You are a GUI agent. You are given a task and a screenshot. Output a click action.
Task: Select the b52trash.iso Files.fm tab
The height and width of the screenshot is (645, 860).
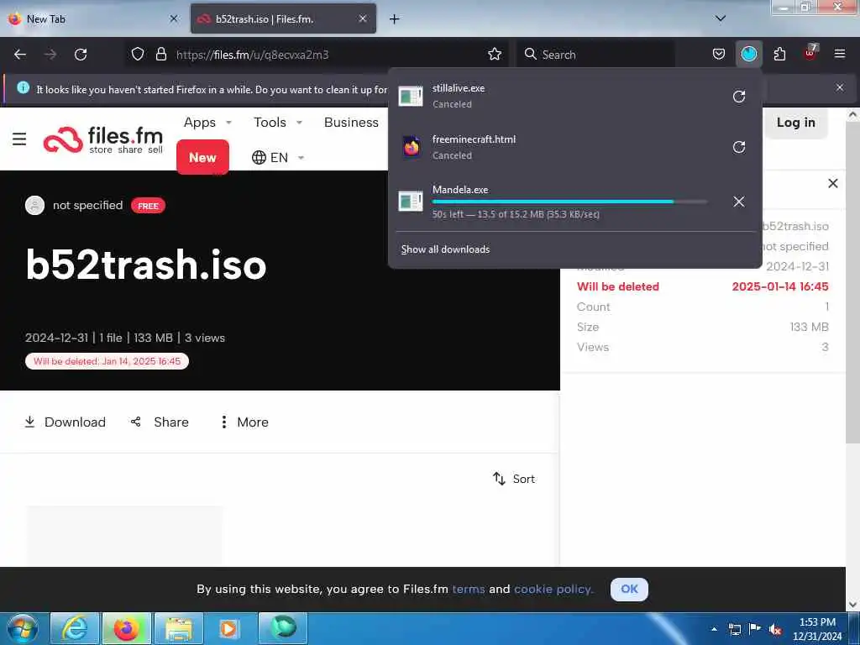coord(283,18)
